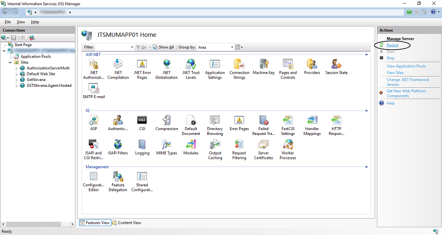Open Output Caching feature
Image resolution: width=442 pixels, height=235 pixels.
point(215,150)
